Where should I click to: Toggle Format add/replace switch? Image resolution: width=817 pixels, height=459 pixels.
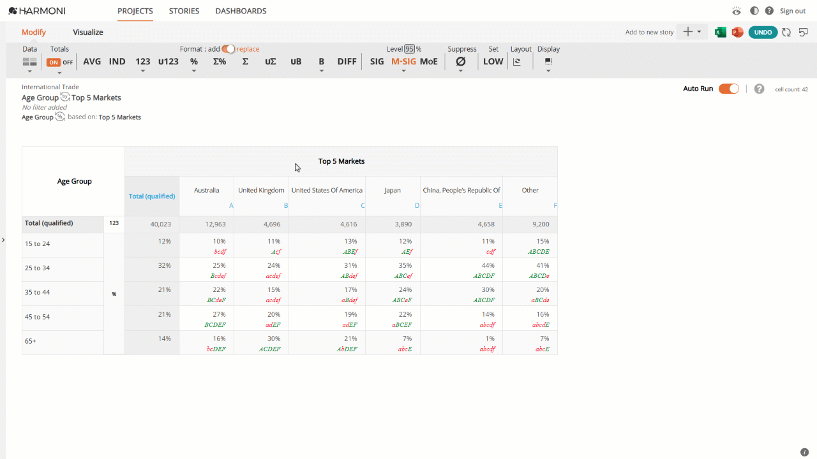click(229, 49)
